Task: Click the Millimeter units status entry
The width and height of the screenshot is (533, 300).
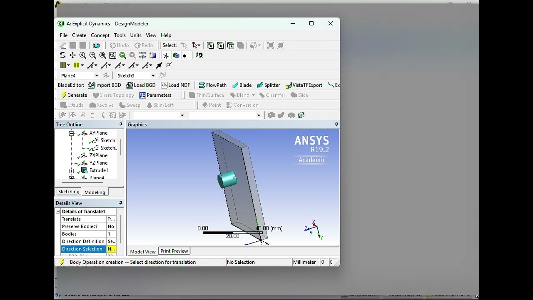Action: (x=304, y=262)
